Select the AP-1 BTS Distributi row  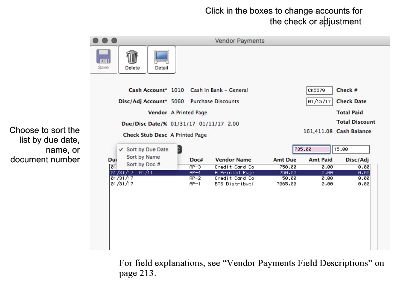[239, 184]
